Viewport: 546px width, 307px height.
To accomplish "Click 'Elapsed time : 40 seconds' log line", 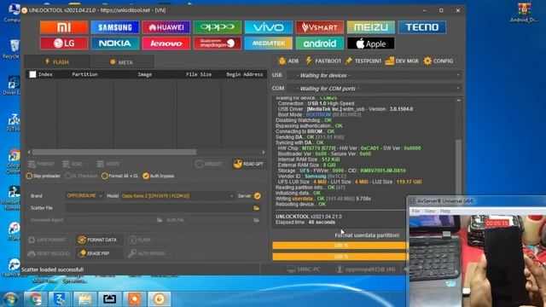I will [305, 222].
